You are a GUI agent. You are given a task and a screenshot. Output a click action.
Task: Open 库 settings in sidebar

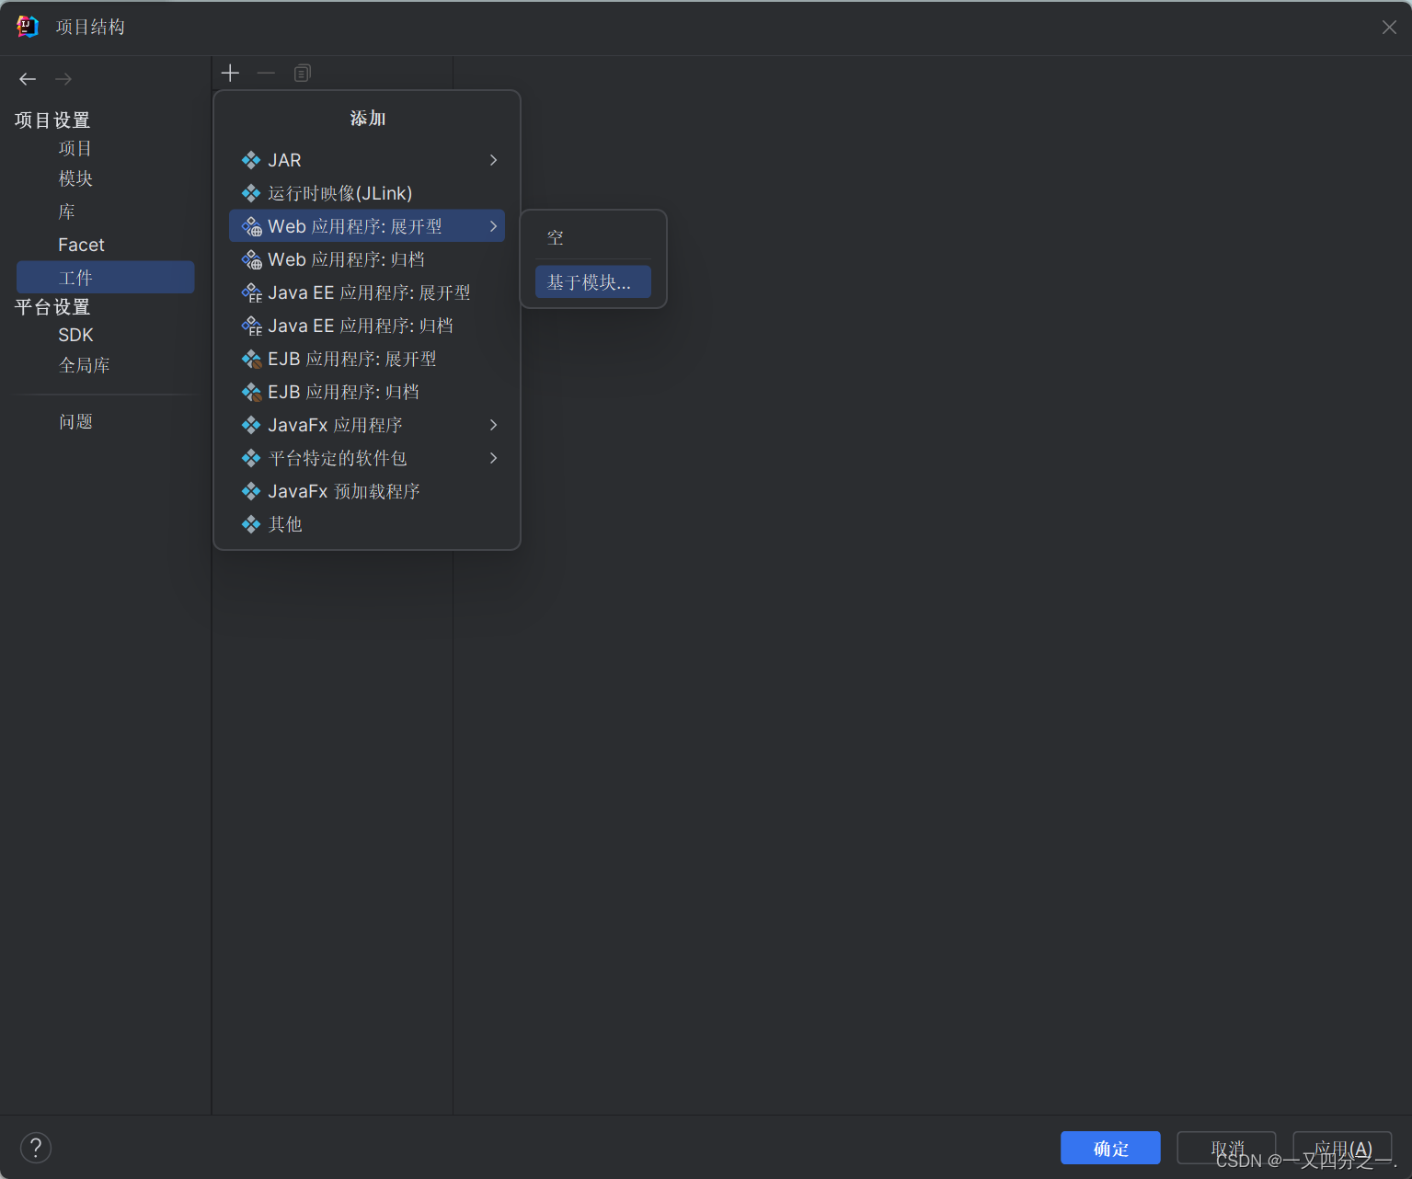point(67,212)
